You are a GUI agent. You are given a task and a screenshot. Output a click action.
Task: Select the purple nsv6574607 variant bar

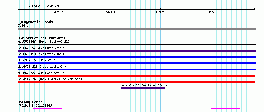(136, 51)
